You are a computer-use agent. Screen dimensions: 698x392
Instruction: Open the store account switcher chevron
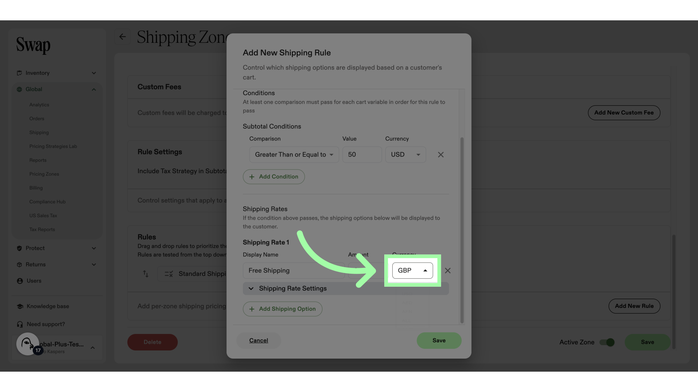(x=93, y=348)
